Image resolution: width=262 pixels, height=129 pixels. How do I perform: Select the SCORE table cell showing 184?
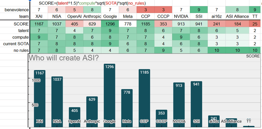coord(237,24)
